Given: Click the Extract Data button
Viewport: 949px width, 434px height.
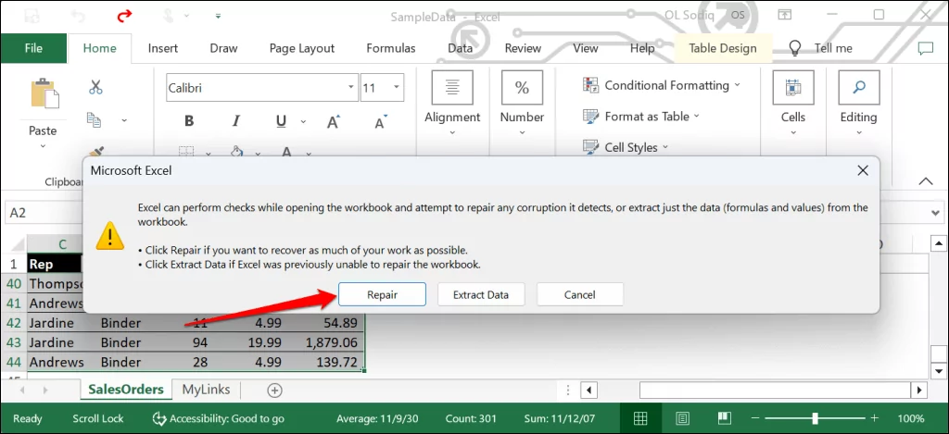Looking at the screenshot, I should (x=481, y=294).
